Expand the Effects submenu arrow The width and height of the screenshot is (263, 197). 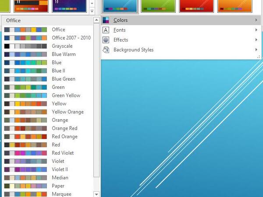coord(256,40)
